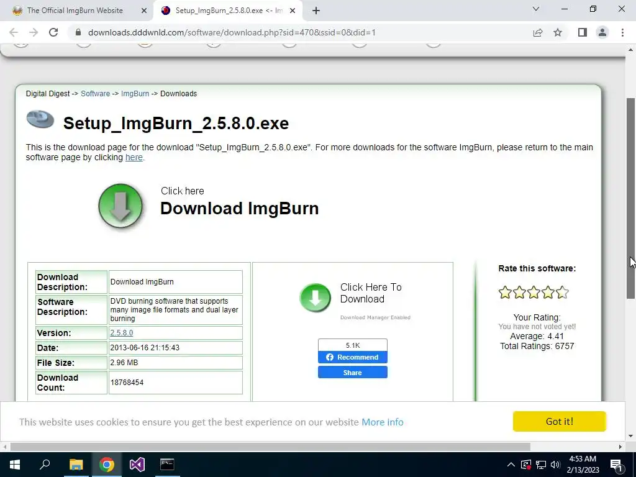
Task: Show hidden system tray icons
Action: point(511,465)
